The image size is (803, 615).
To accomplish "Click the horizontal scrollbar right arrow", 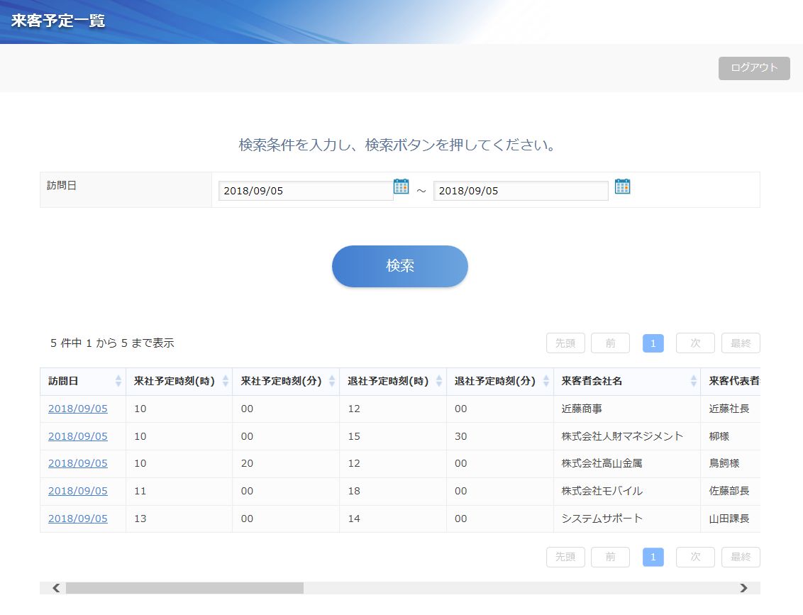I will tap(743, 588).
